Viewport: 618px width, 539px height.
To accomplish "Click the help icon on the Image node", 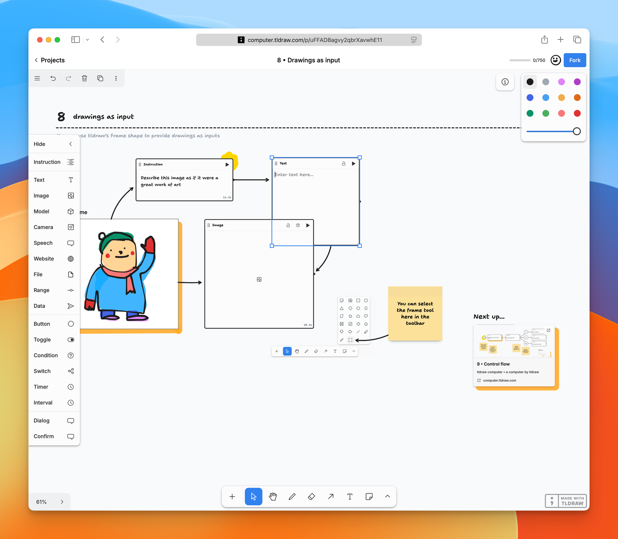I will click(x=298, y=225).
